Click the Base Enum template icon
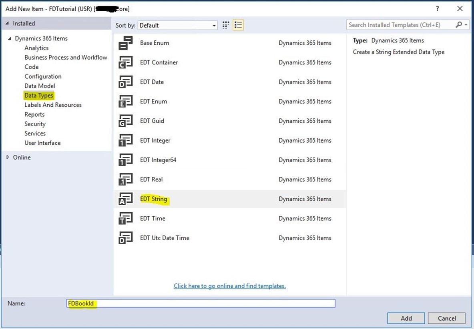The height and width of the screenshot is (329, 474). coord(125,43)
